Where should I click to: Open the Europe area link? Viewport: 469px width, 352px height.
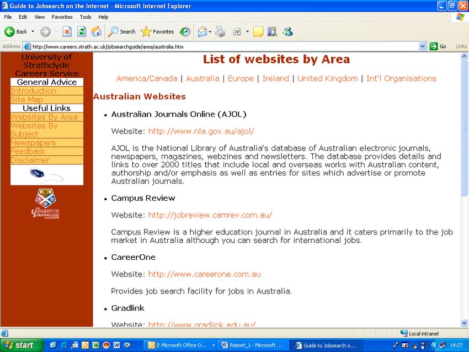point(241,78)
